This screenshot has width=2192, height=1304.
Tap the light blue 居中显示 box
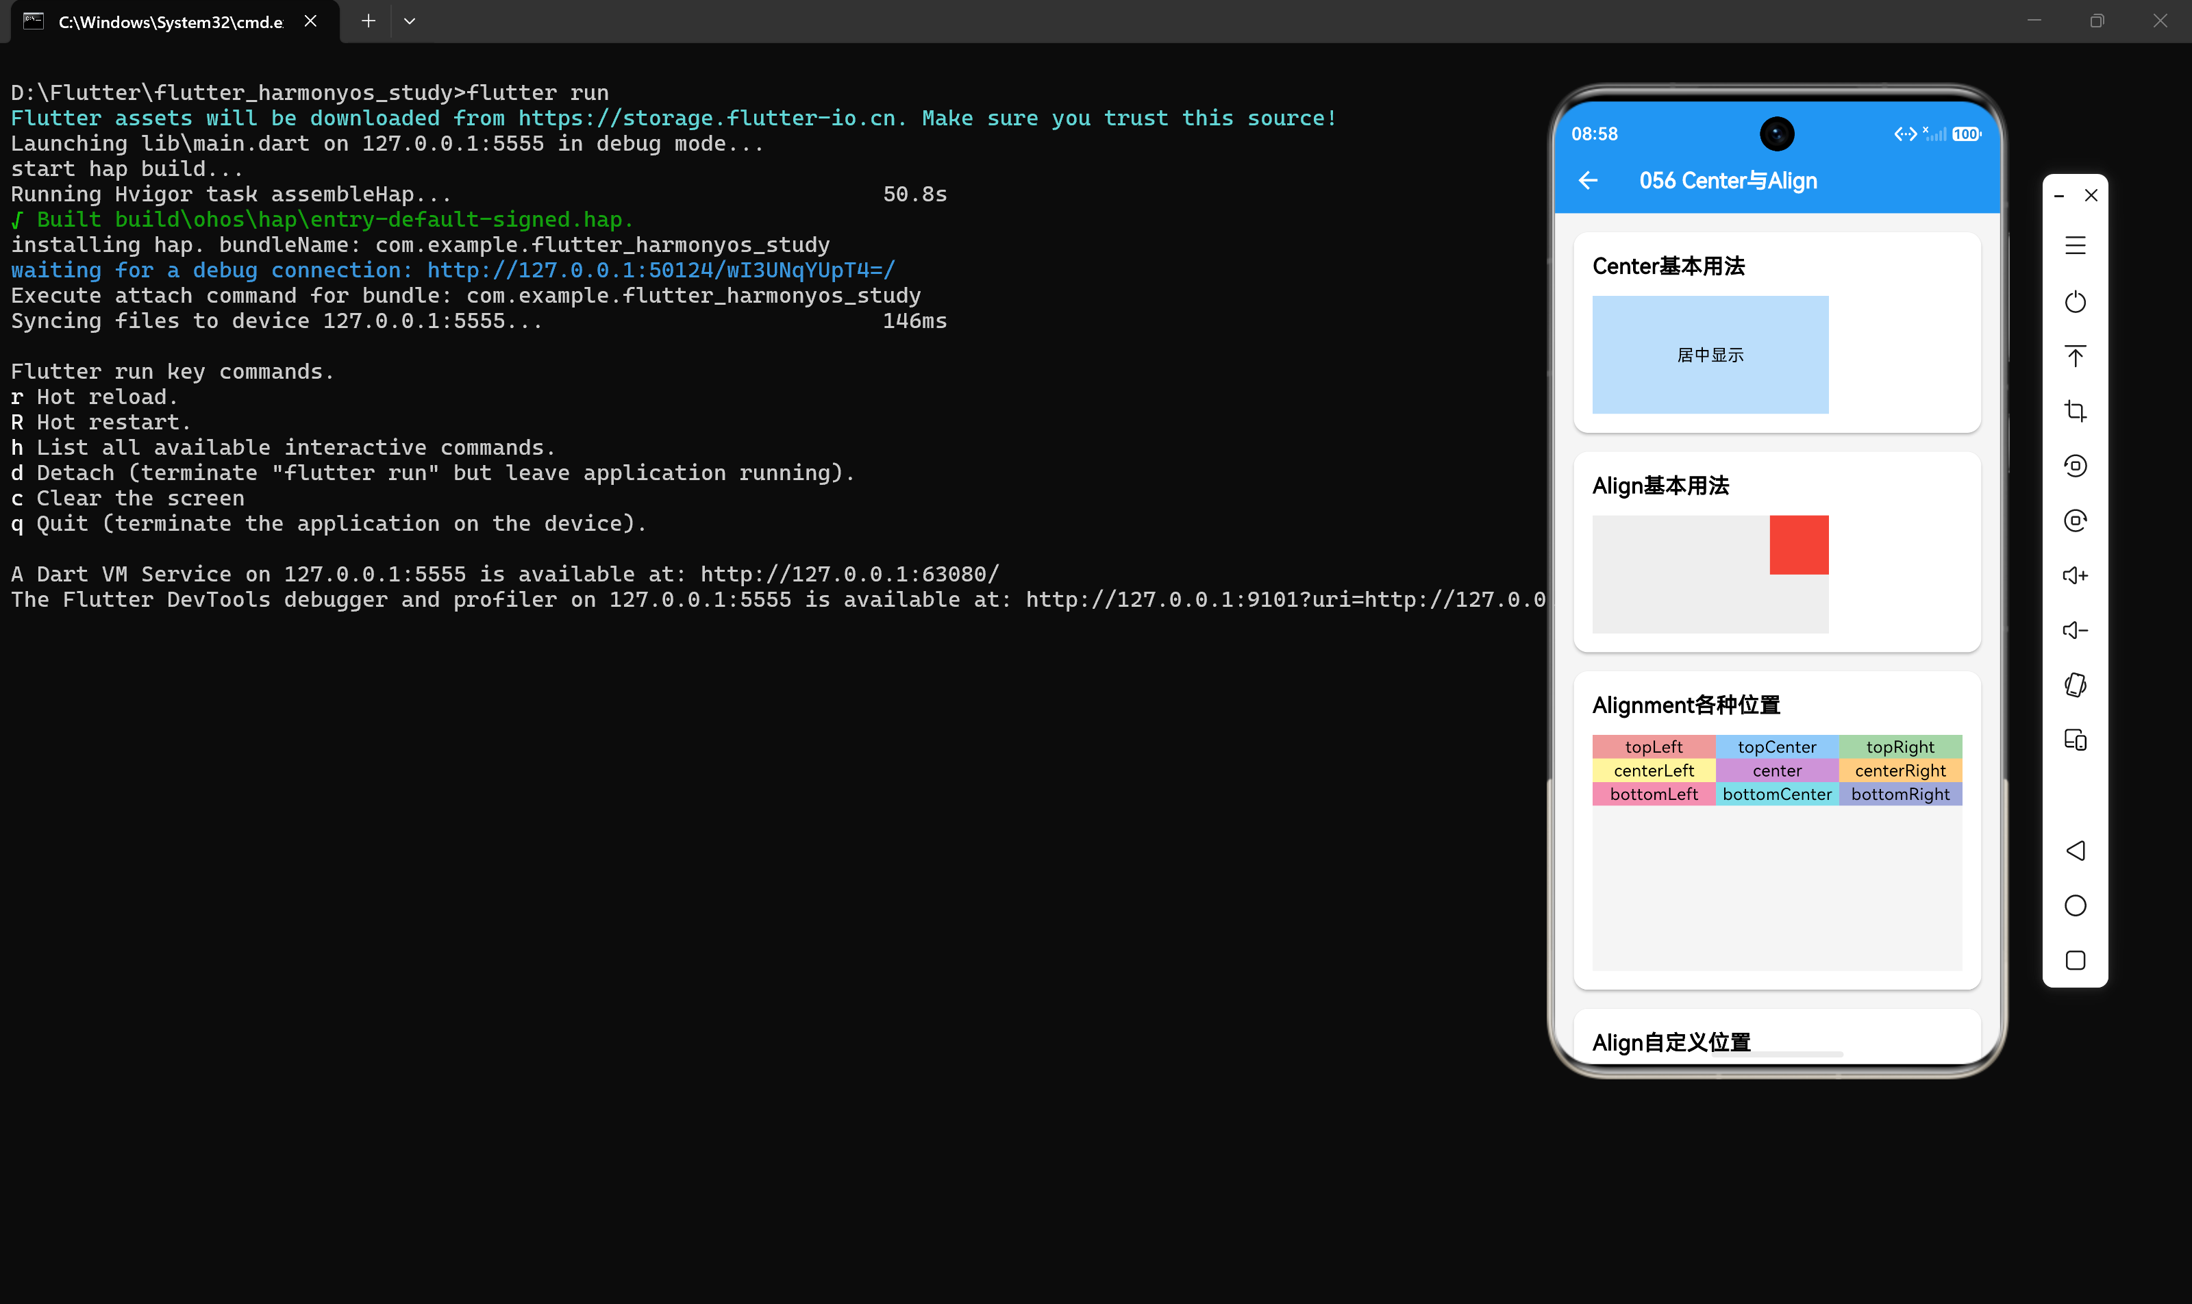[x=1710, y=355]
